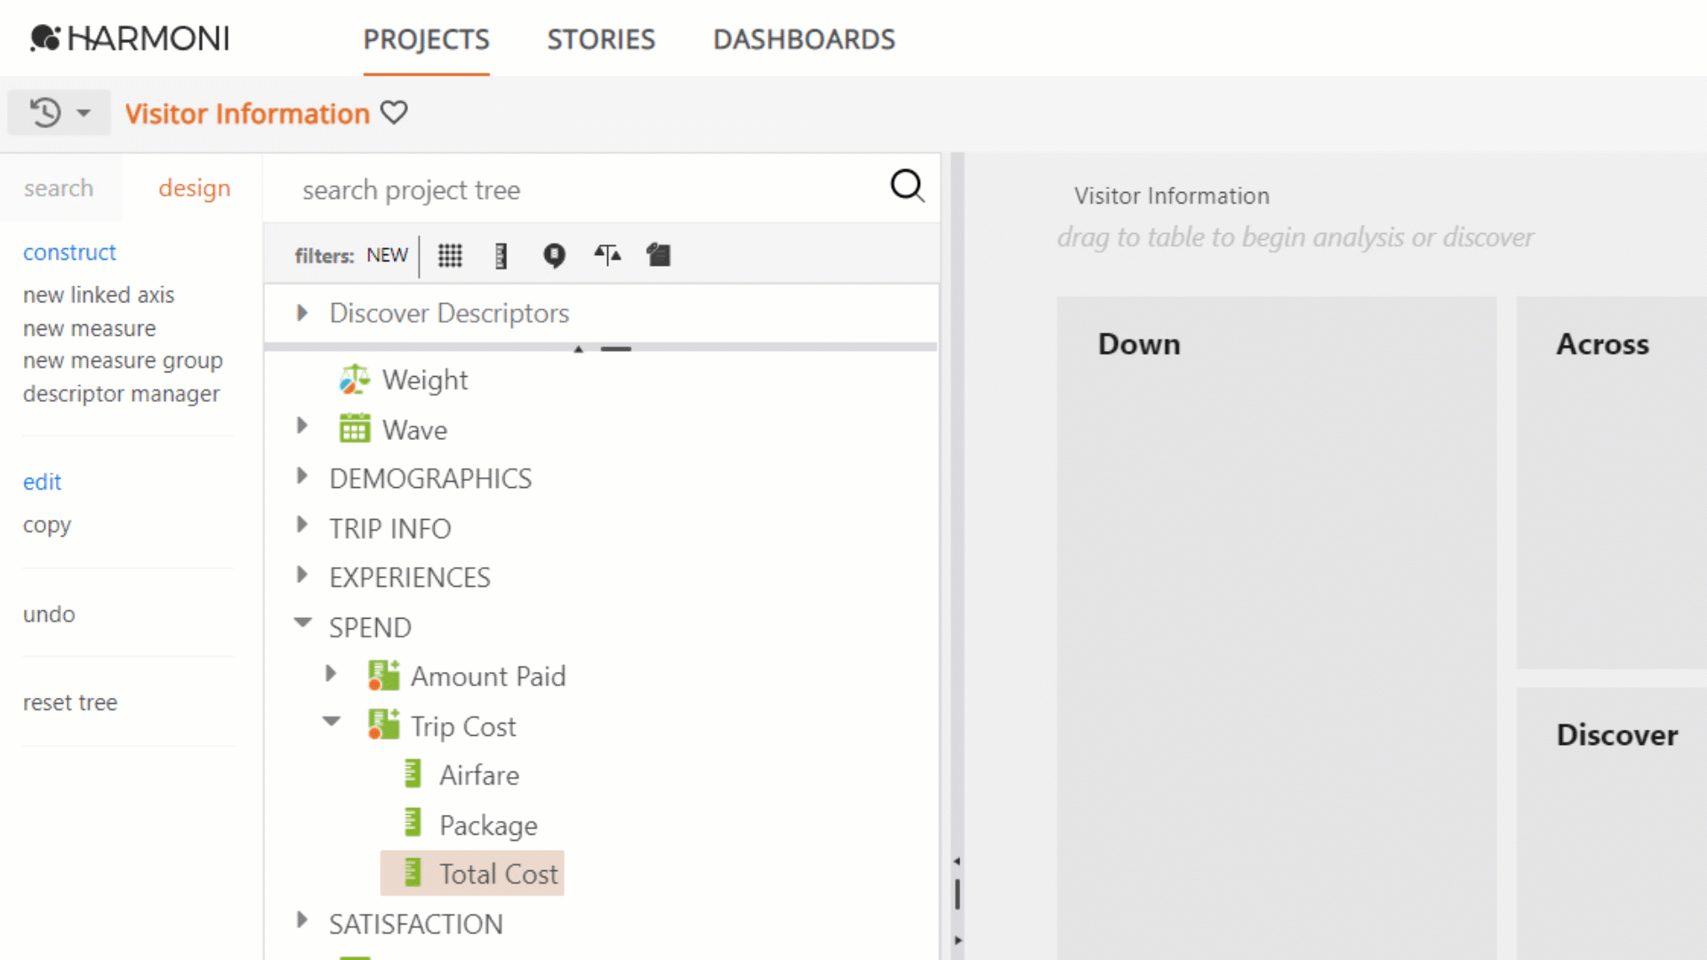
Task: Open the history dropdown arrow
Action: pos(84,113)
